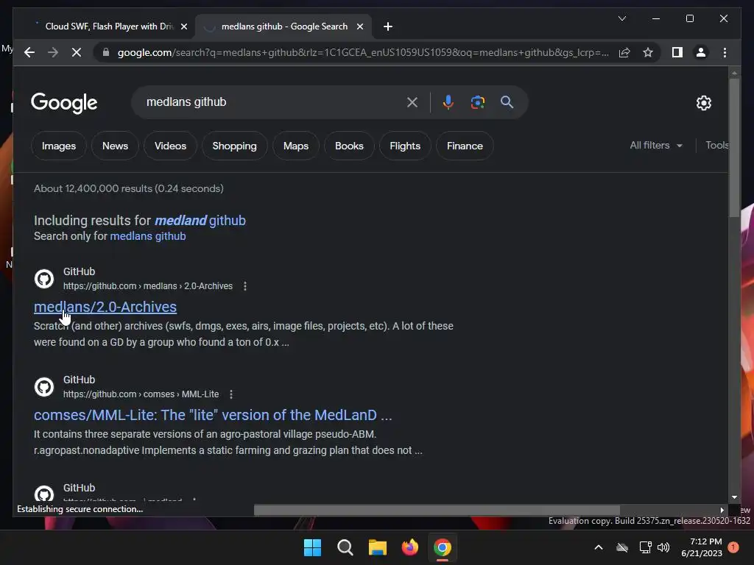Image resolution: width=754 pixels, height=565 pixels.
Task: Open the medlans/2.0-Archives result link
Action: coord(105,307)
